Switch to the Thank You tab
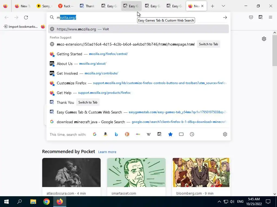Screen dimensions: 277x207 point(88,6)
